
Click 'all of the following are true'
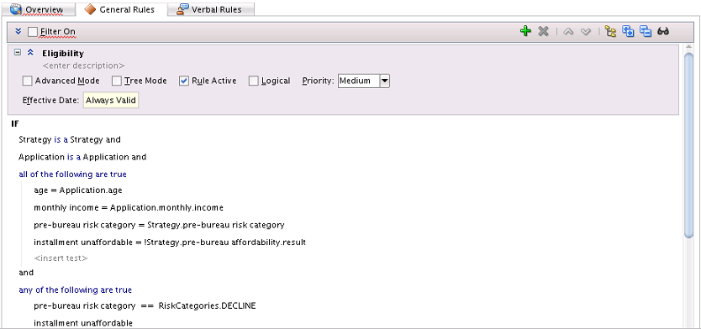point(72,174)
